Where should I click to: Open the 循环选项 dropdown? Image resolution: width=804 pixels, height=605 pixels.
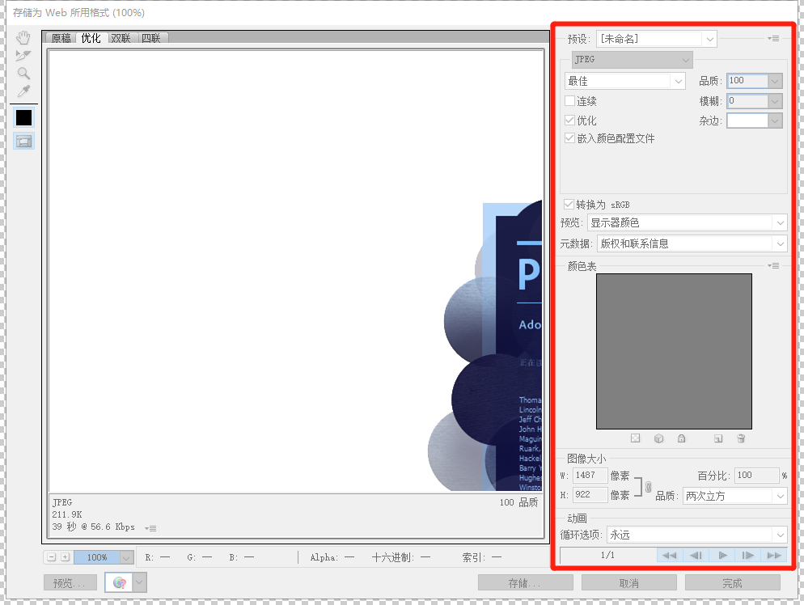pos(697,535)
